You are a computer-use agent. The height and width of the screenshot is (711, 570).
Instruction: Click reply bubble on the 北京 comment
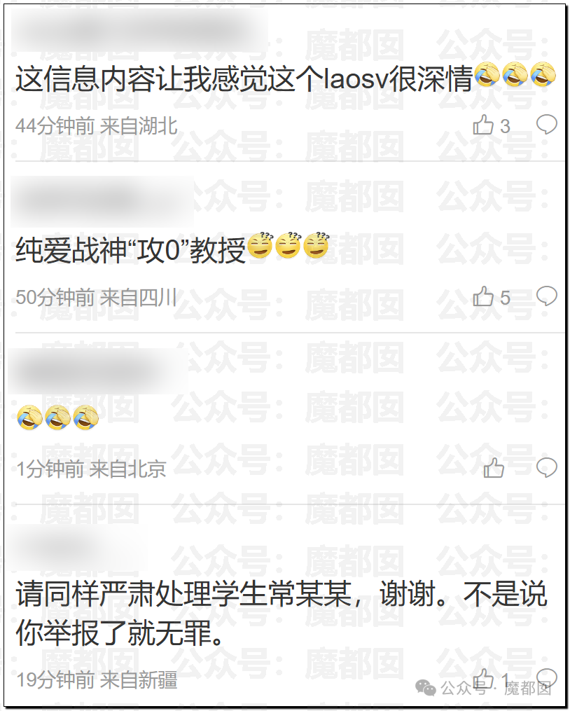pyautogui.click(x=546, y=467)
